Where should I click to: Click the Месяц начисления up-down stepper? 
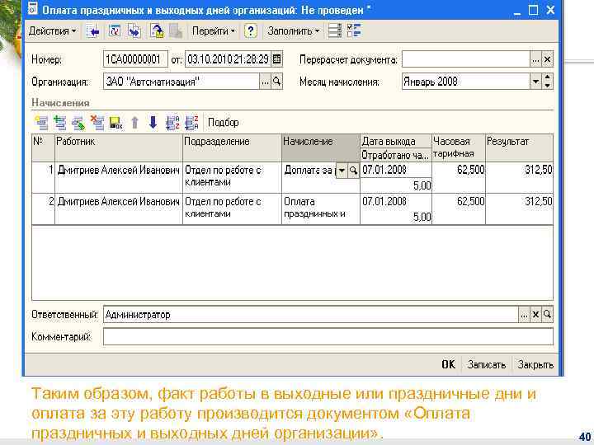548,82
